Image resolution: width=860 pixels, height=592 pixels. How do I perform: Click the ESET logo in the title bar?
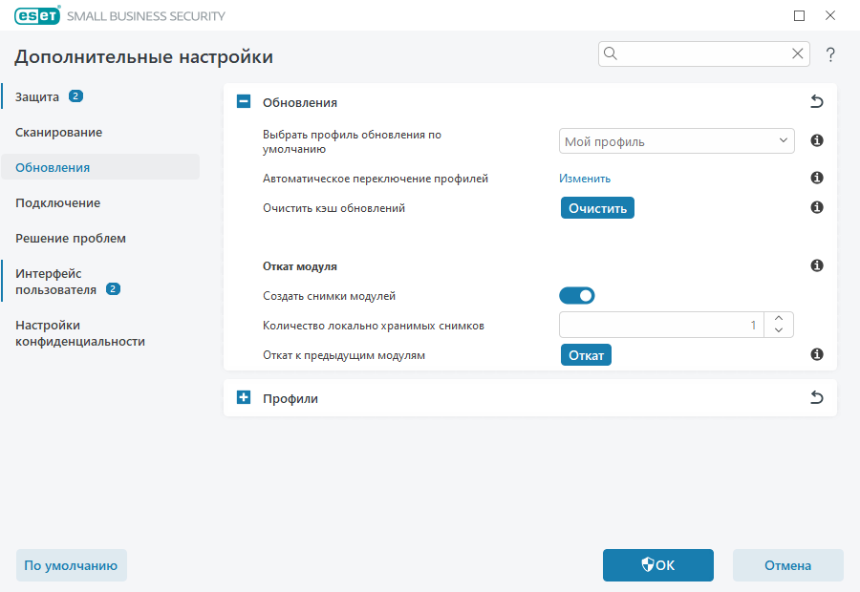(36, 15)
